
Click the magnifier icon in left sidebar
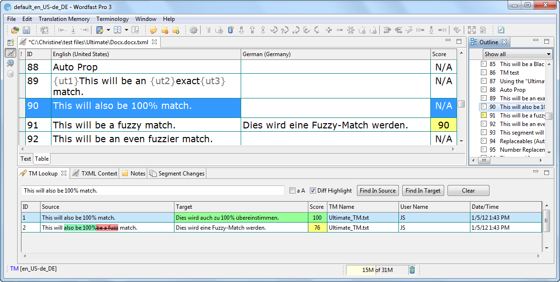coord(10,63)
